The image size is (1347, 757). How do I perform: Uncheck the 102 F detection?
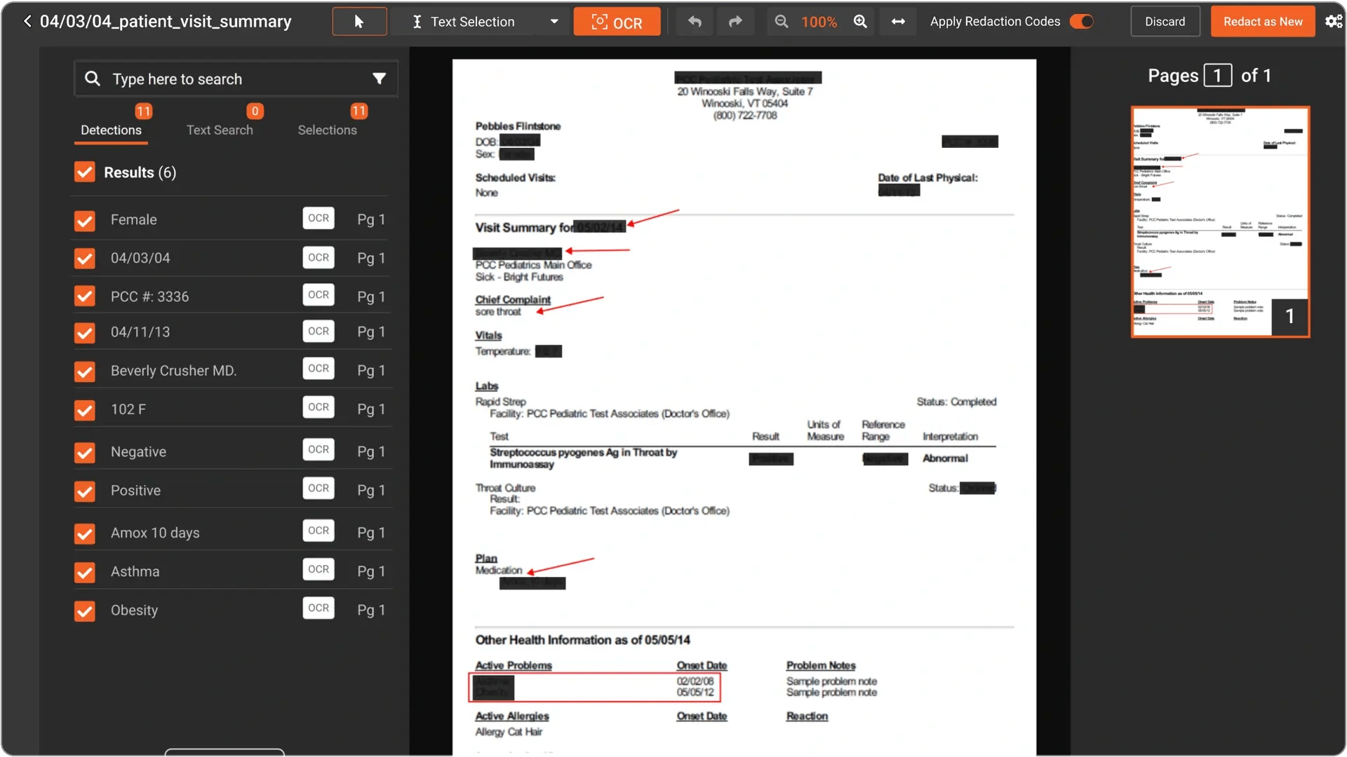tap(85, 410)
